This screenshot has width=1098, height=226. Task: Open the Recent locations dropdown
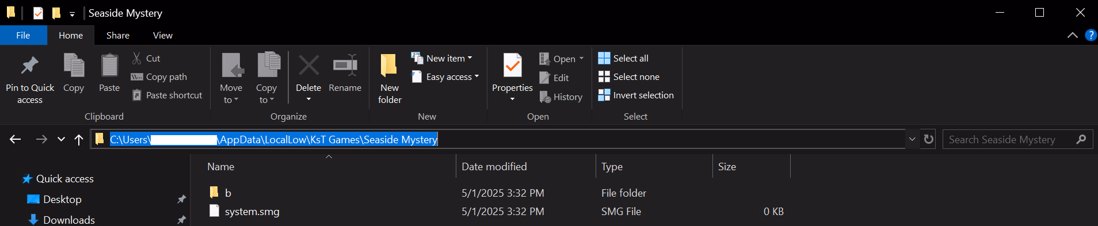pos(61,139)
